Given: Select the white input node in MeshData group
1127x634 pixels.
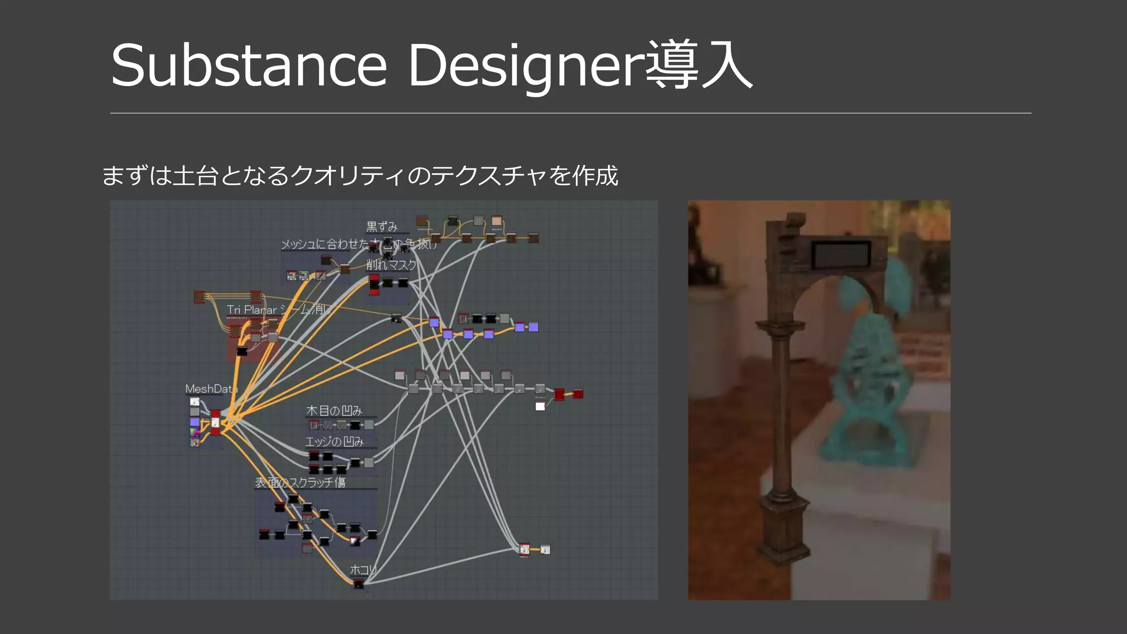Looking at the screenshot, I should click(x=194, y=401).
